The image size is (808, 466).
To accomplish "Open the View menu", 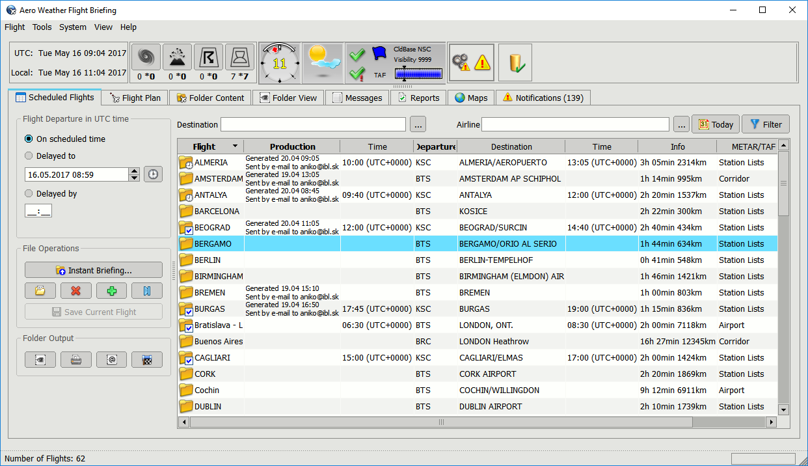I will 103,27.
